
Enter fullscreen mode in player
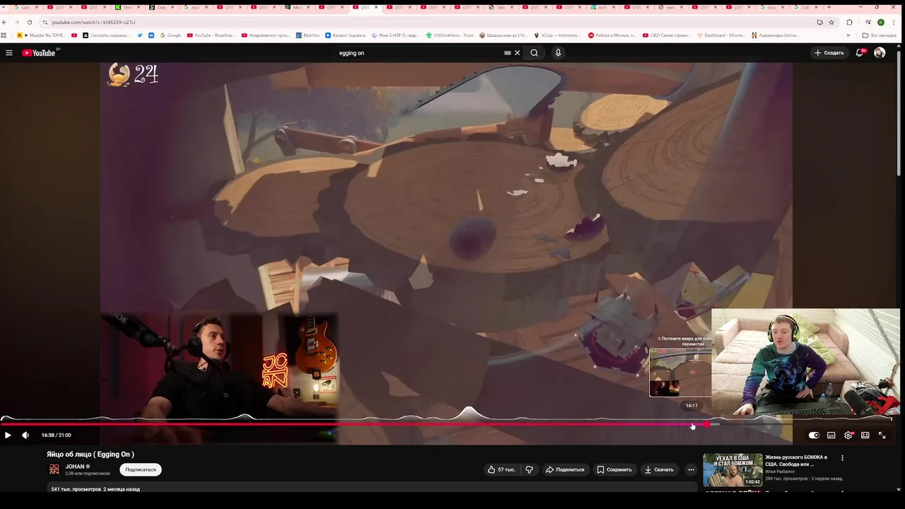tap(882, 435)
